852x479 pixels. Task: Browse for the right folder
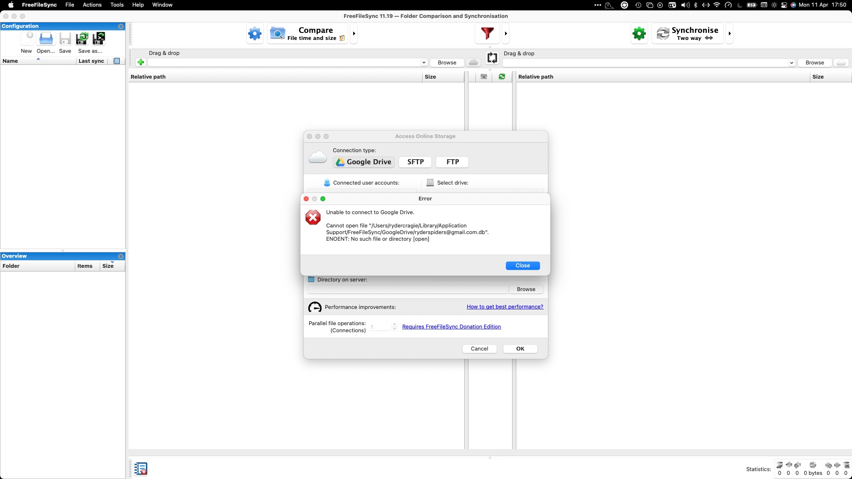[815, 62]
